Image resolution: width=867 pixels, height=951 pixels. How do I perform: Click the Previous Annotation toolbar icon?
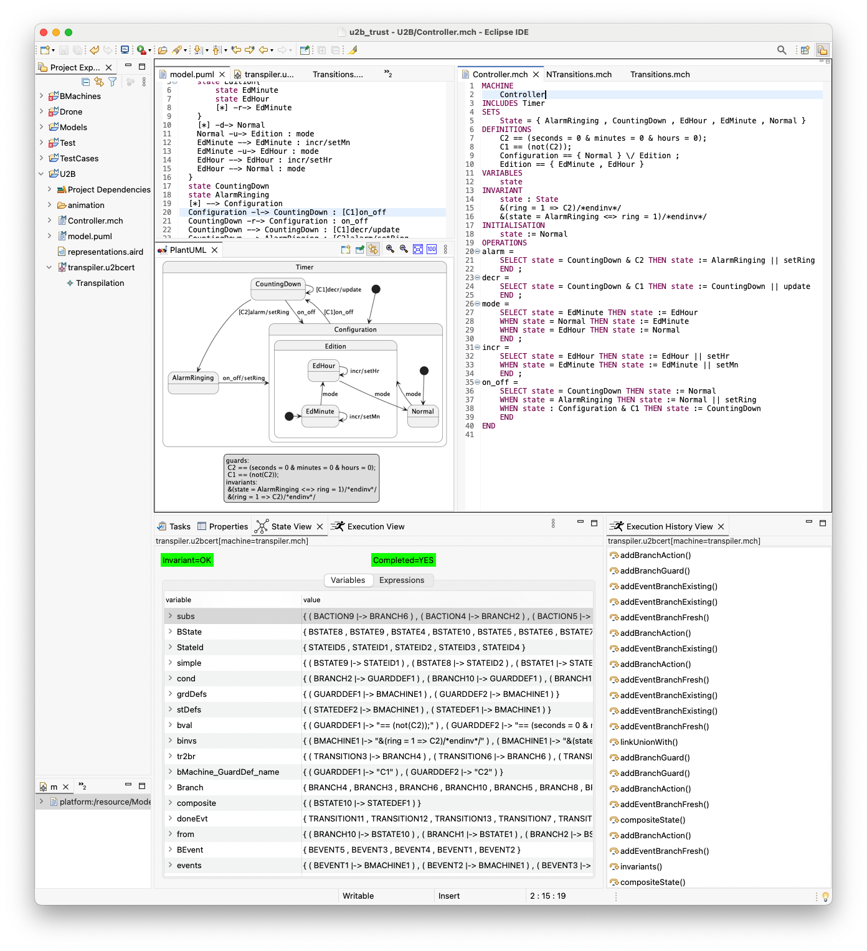(x=216, y=50)
